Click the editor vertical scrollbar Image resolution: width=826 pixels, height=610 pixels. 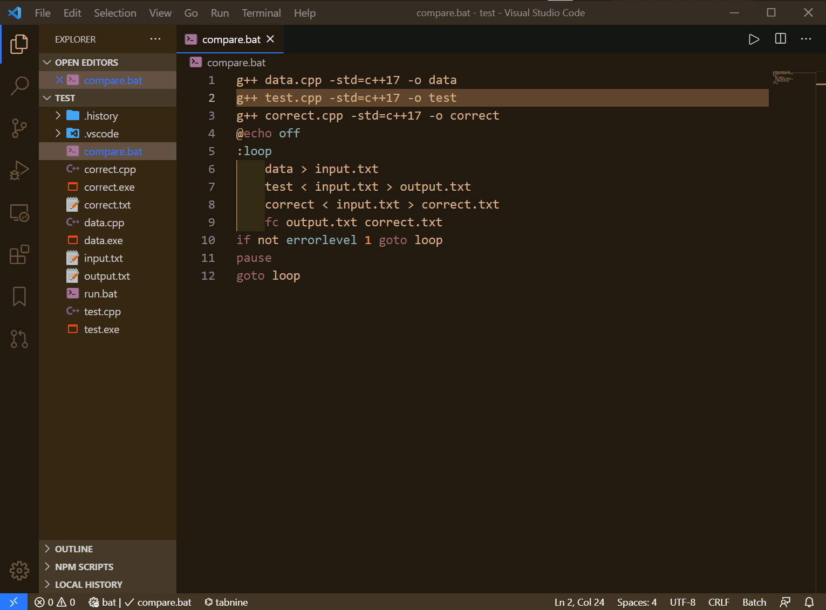click(821, 331)
